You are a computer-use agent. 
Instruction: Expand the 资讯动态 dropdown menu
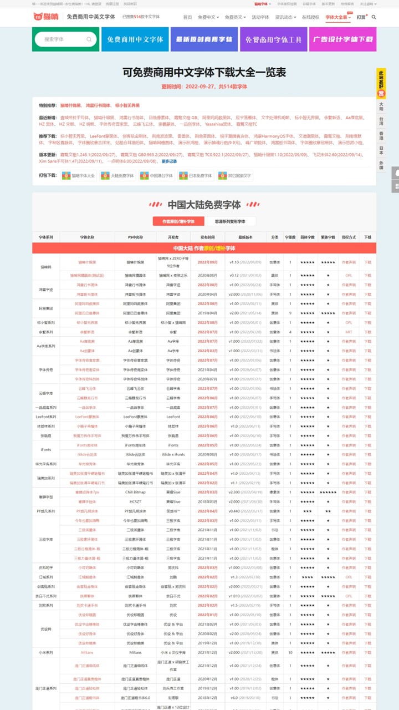[x=287, y=17]
